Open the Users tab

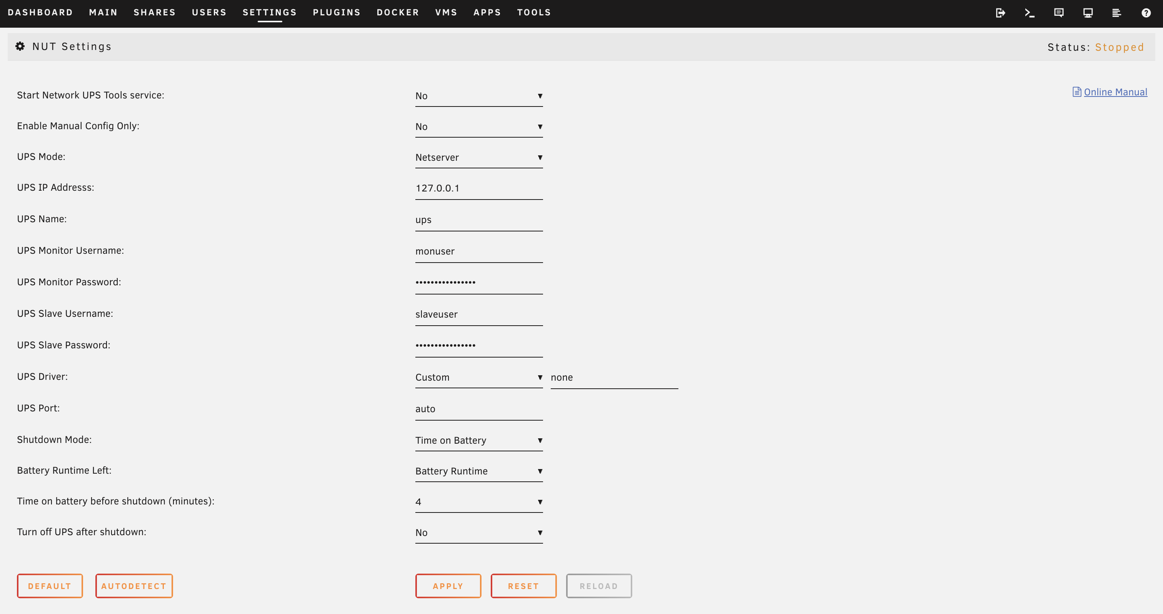point(209,12)
